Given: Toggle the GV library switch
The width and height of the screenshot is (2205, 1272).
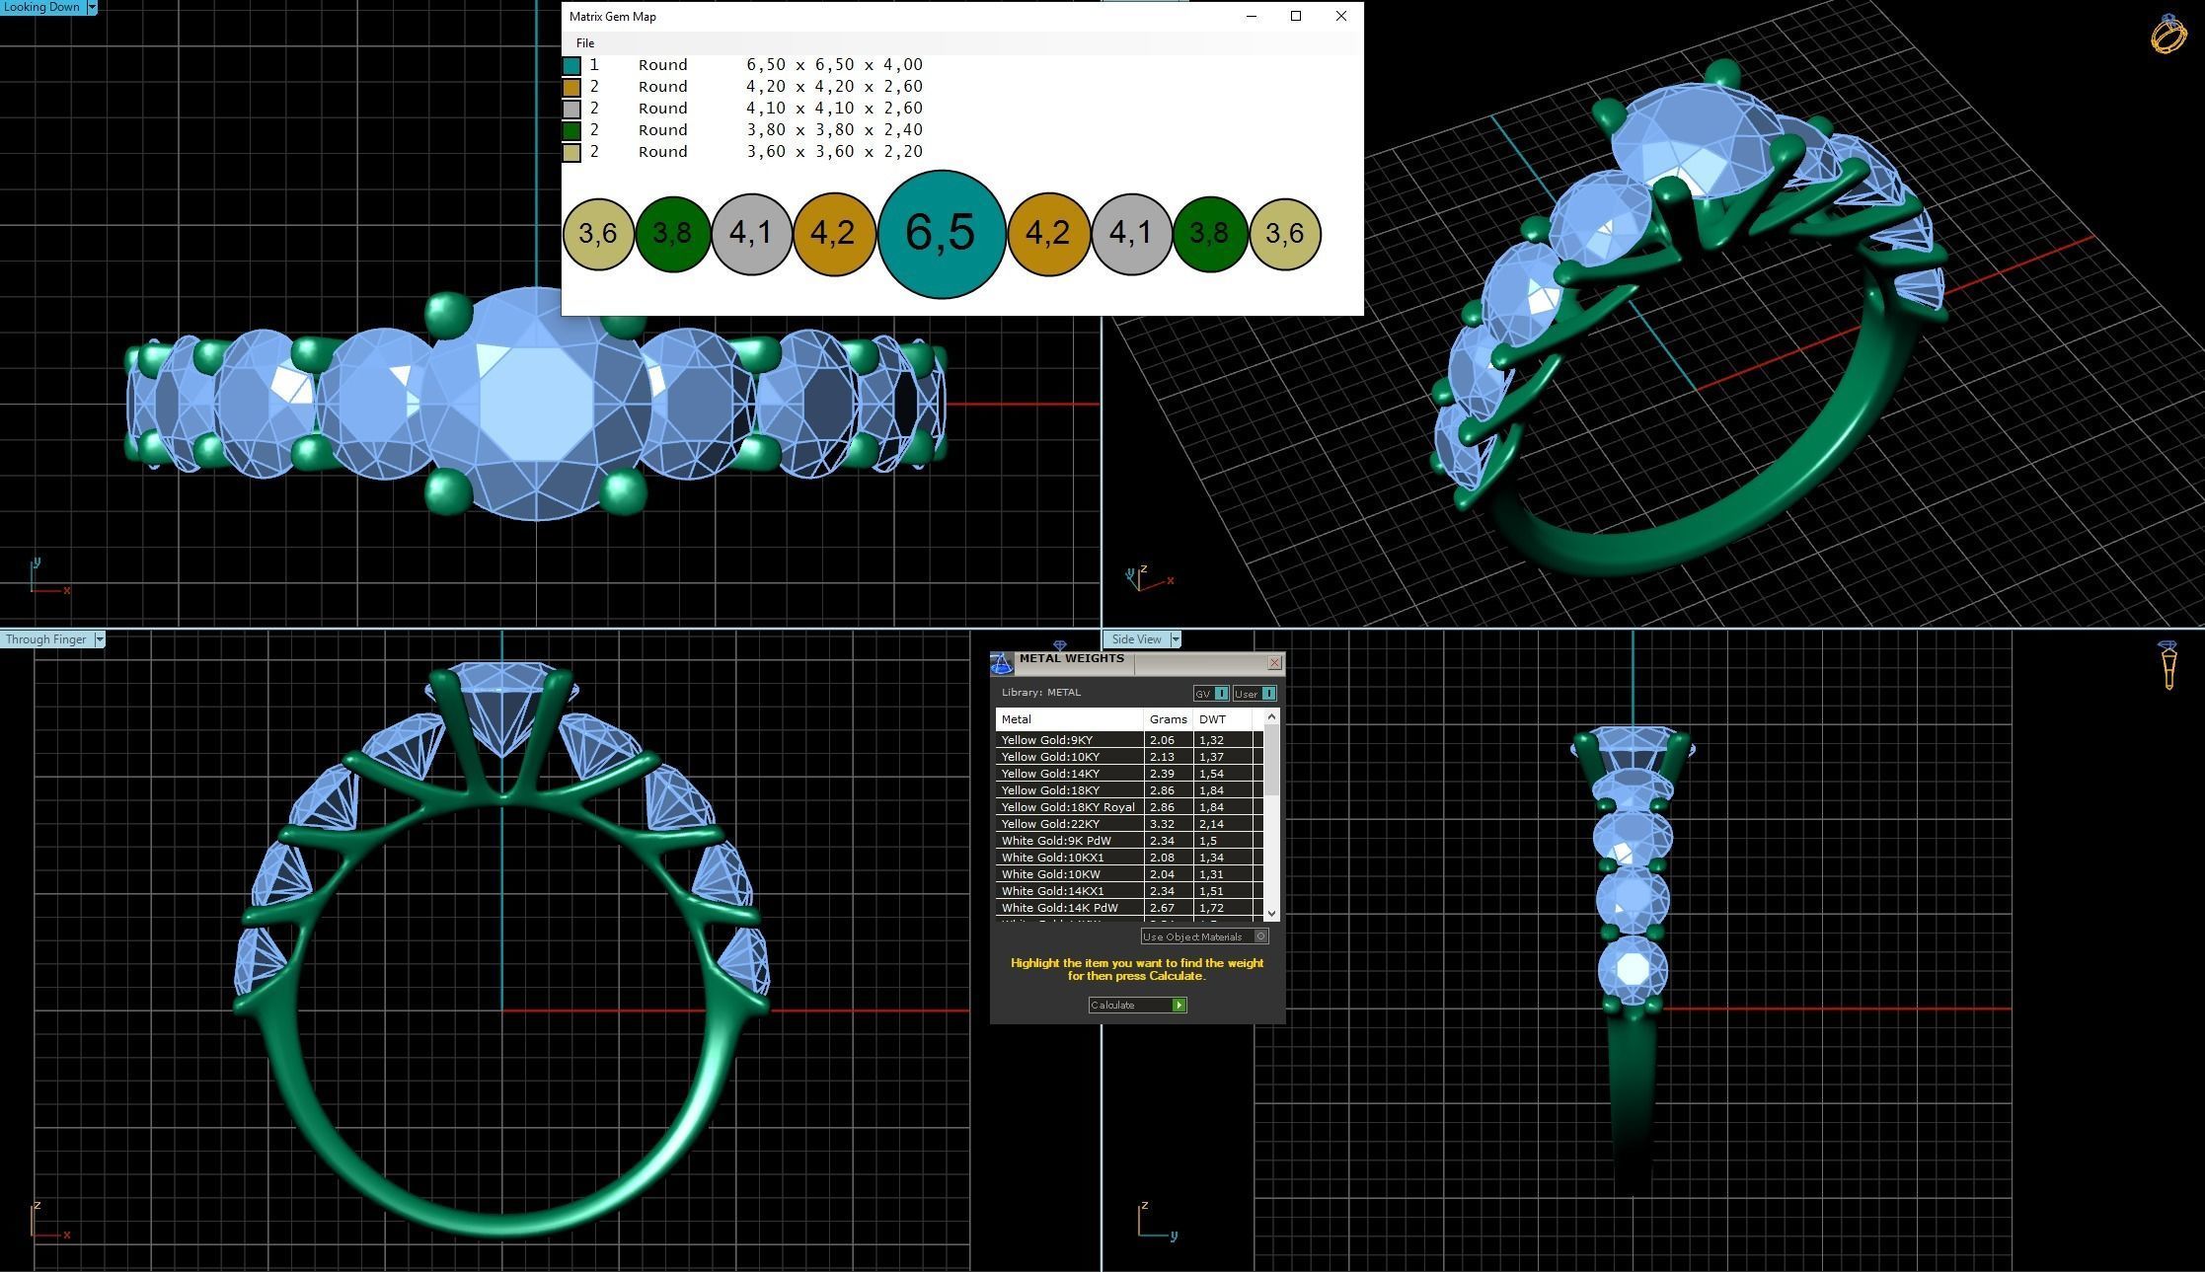Looking at the screenshot, I should click(x=1211, y=694).
